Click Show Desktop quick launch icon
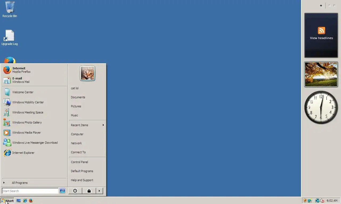The height and width of the screenshot is (204, 341). (19, 201)
